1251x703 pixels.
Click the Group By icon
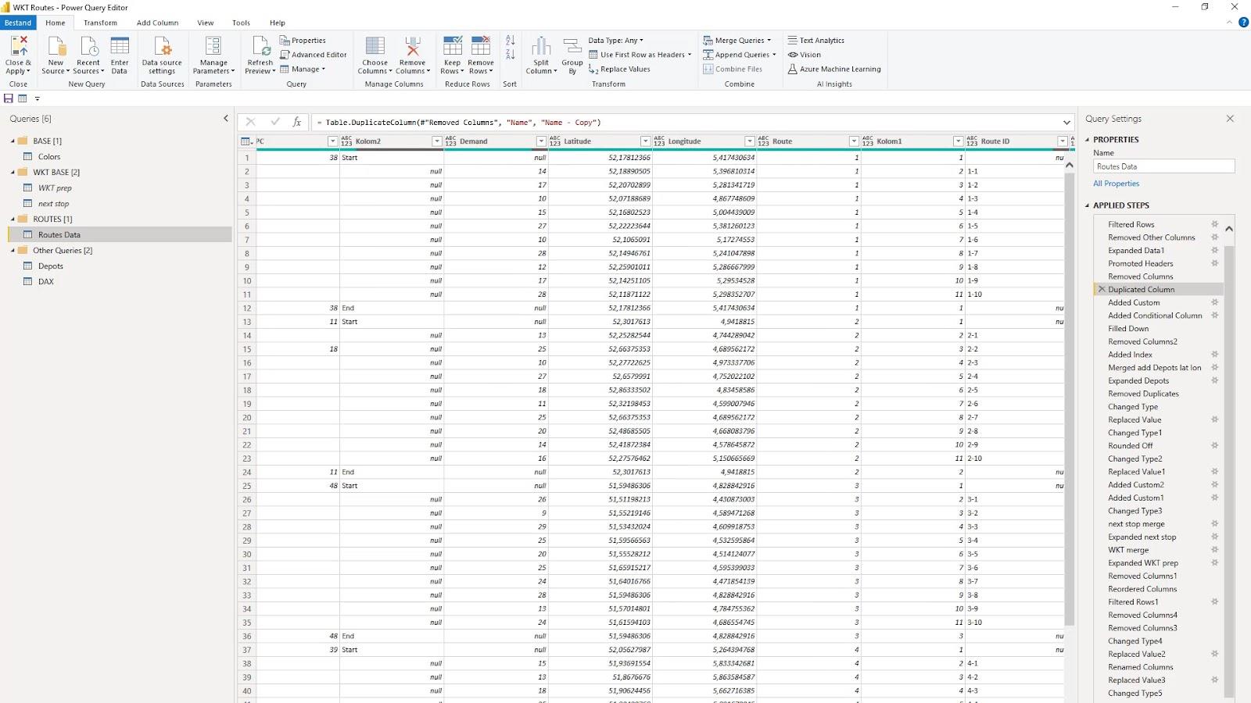pos(572,45)
